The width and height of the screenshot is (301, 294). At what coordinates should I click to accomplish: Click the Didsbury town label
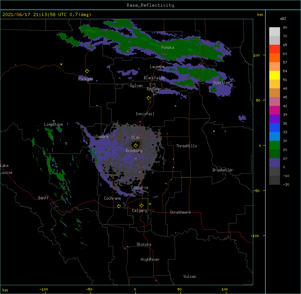coord(134,150)
